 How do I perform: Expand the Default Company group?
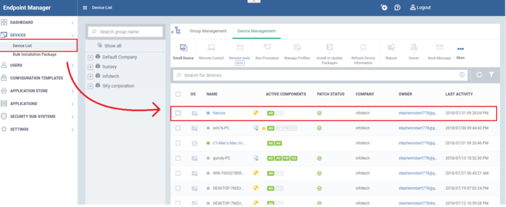coord(90,57)
